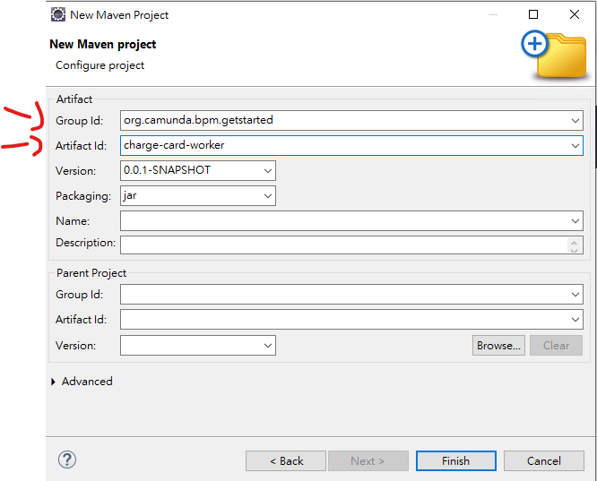Click the Description scroll up arrow

coord(575,242)
